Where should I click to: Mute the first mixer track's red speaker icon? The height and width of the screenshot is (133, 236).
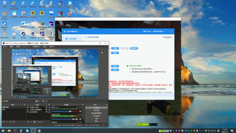coord(77,112)
